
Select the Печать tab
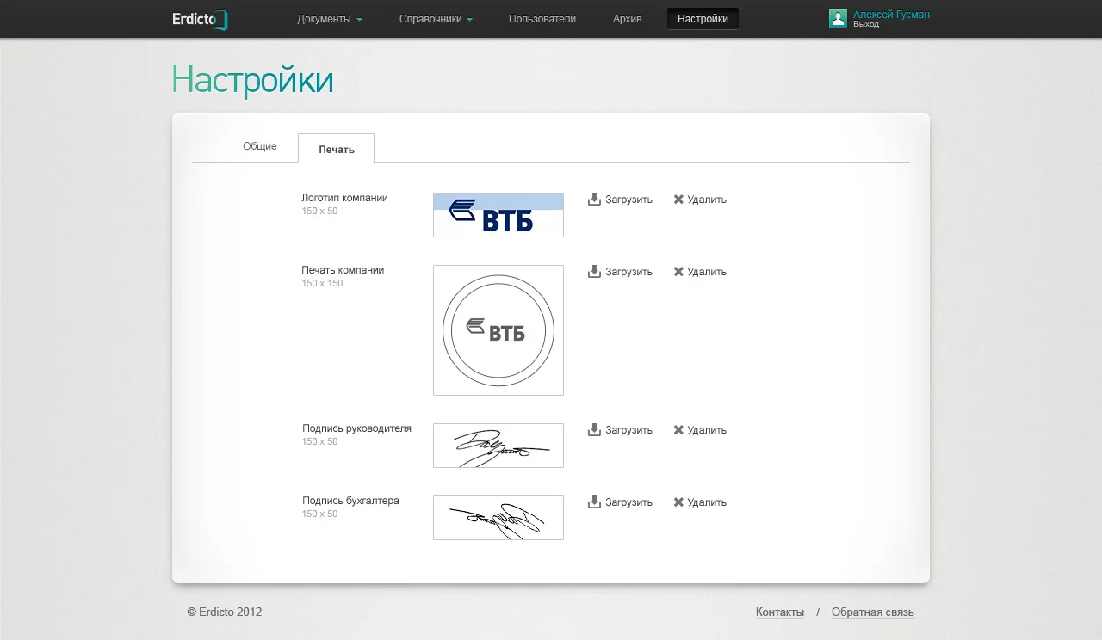click(337, 149)
